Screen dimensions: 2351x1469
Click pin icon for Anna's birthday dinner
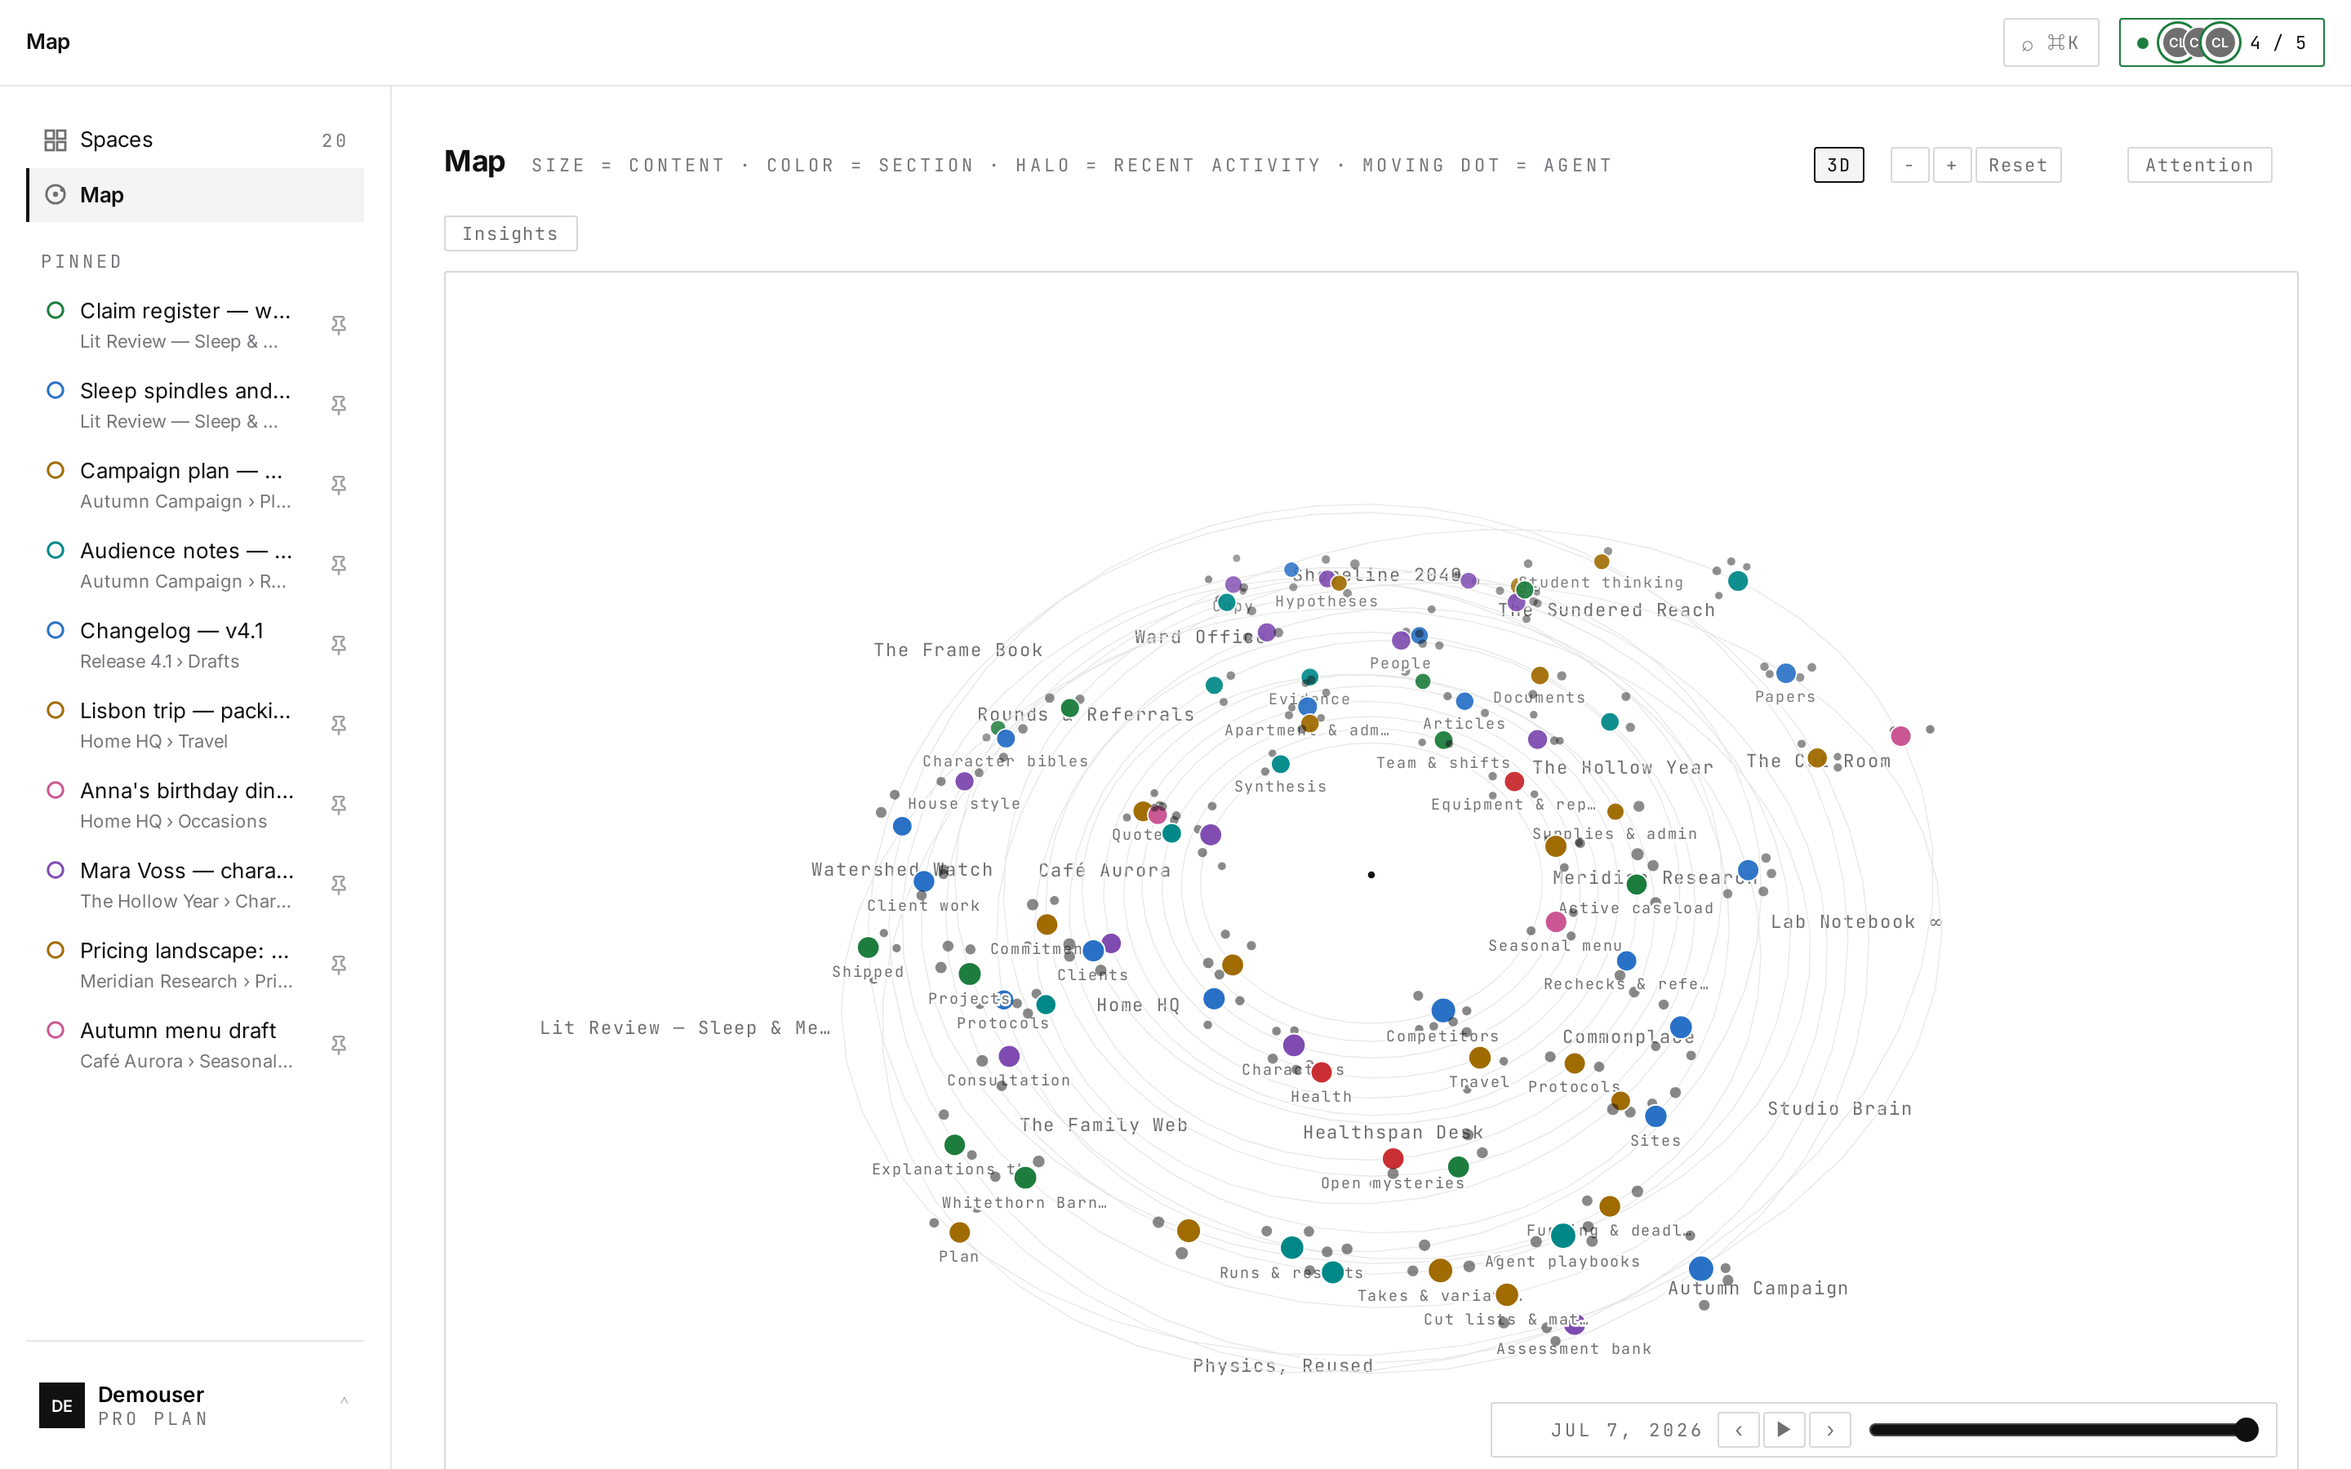[x=338, y=806]
